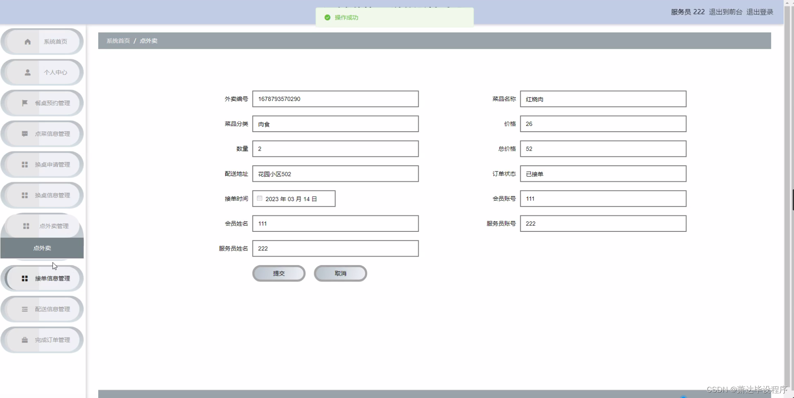Click 系统首页 breadcrumb link
This screenshot has height=398, width=794.
click(x=118, y=41)
